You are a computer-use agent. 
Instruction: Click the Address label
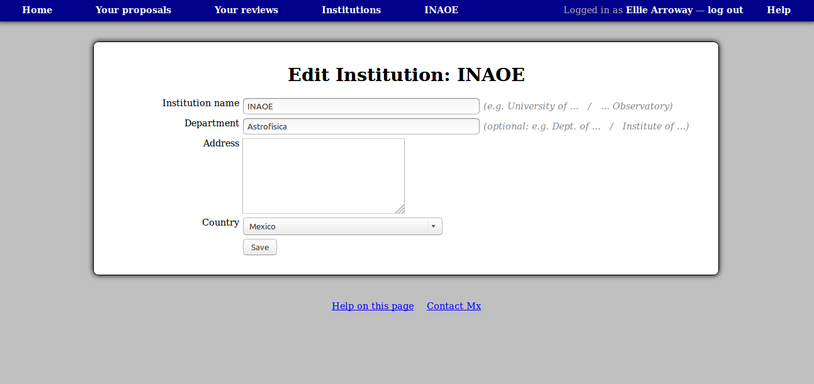221,143
